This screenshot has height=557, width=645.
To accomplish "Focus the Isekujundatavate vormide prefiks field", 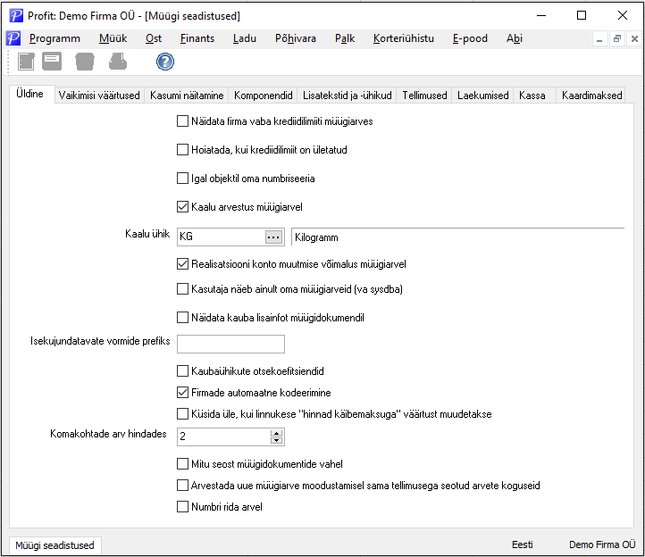I will point(230,344).
